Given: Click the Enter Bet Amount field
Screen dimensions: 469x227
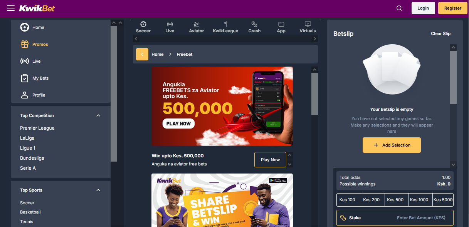Looking at the screenshot, I should pos(421,218).
